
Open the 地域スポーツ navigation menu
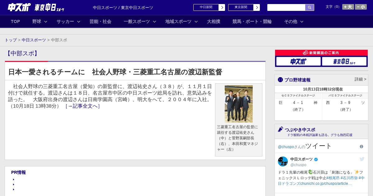[x=178, y=21]
